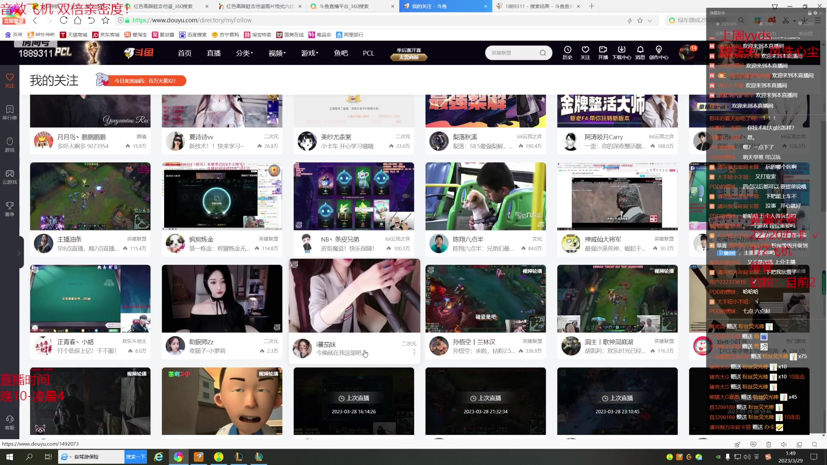Image resolution: width=827 pixels, height=465 pixels.
Task: Select the 直播 nav item
Action: point(214,53)
